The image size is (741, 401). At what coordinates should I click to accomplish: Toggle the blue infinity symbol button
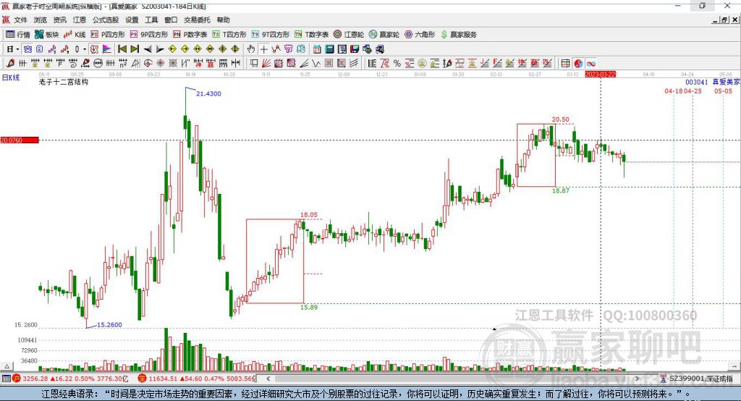(x=590, y=63)
